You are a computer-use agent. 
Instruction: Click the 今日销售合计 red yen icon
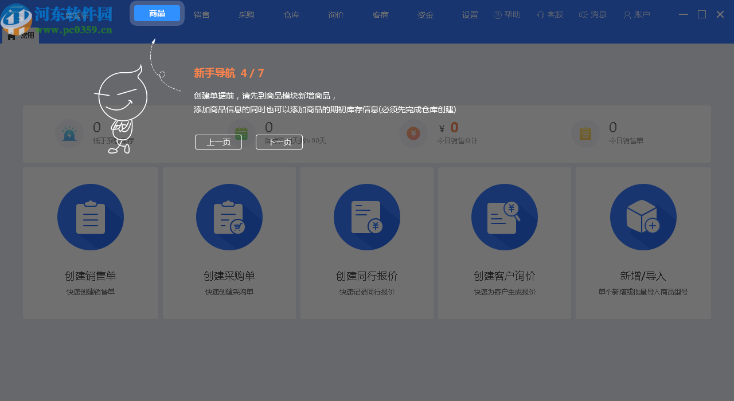pos(413,134)
